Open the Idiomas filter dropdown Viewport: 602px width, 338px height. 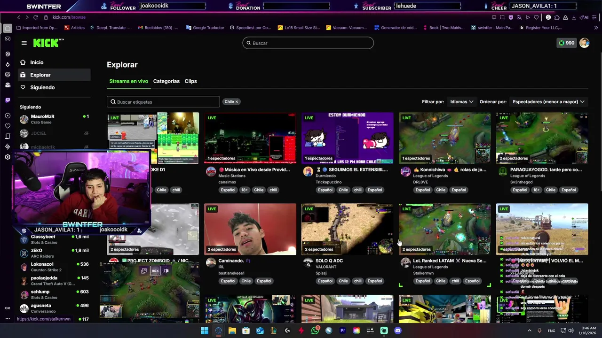click(461, 102)
